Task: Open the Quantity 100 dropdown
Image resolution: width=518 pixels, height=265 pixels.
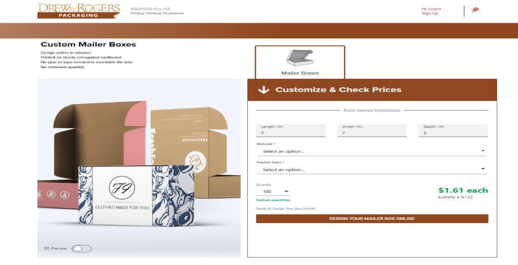Action: point(273,191)
